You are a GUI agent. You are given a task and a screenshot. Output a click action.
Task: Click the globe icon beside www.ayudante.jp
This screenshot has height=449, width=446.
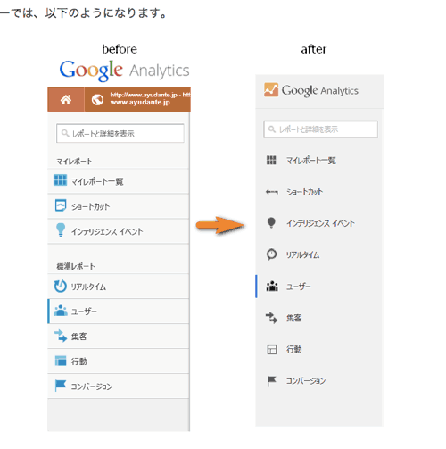[x=97, y=100]
